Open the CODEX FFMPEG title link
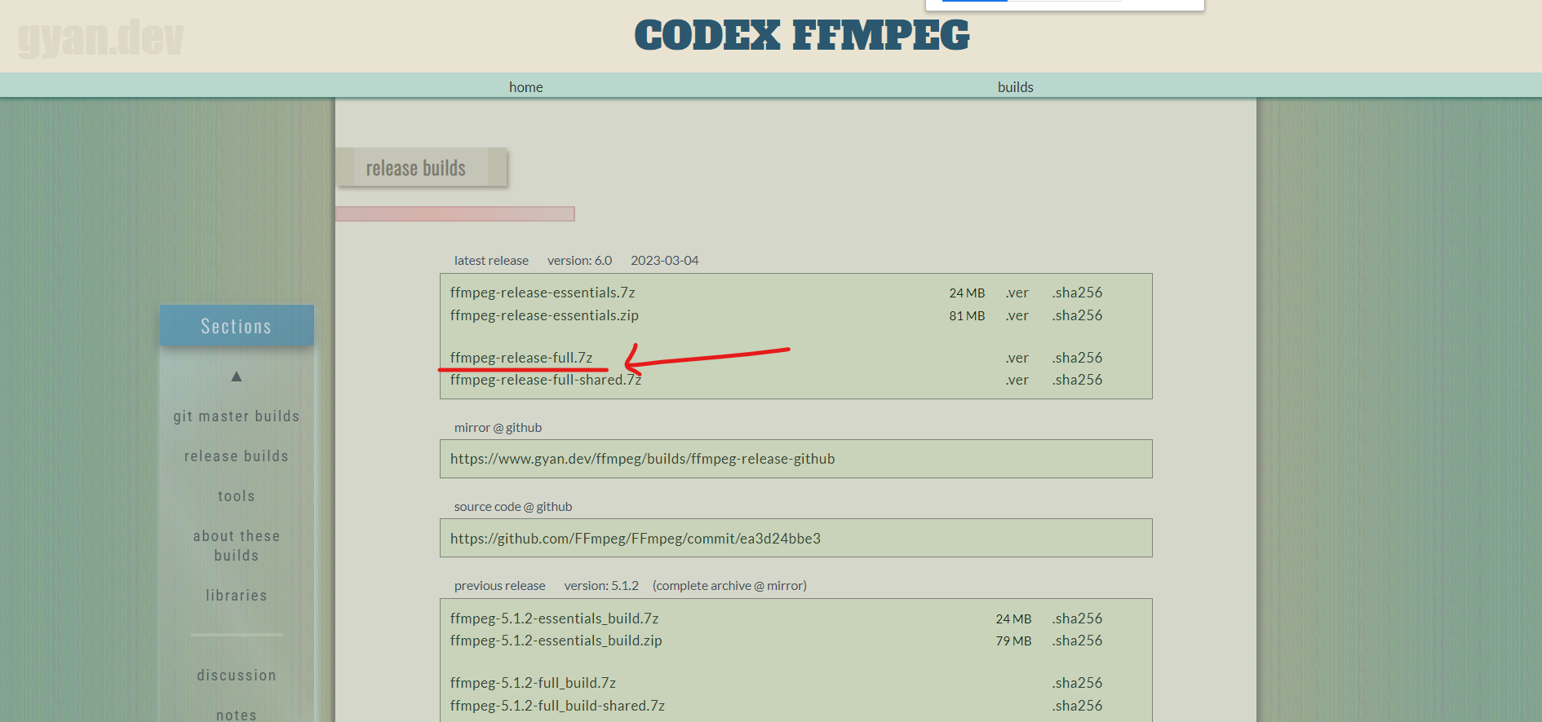 802,35
